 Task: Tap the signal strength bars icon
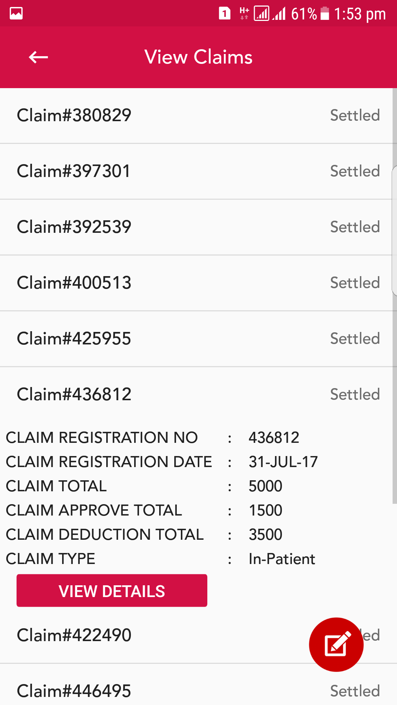[x=280, y=14]
